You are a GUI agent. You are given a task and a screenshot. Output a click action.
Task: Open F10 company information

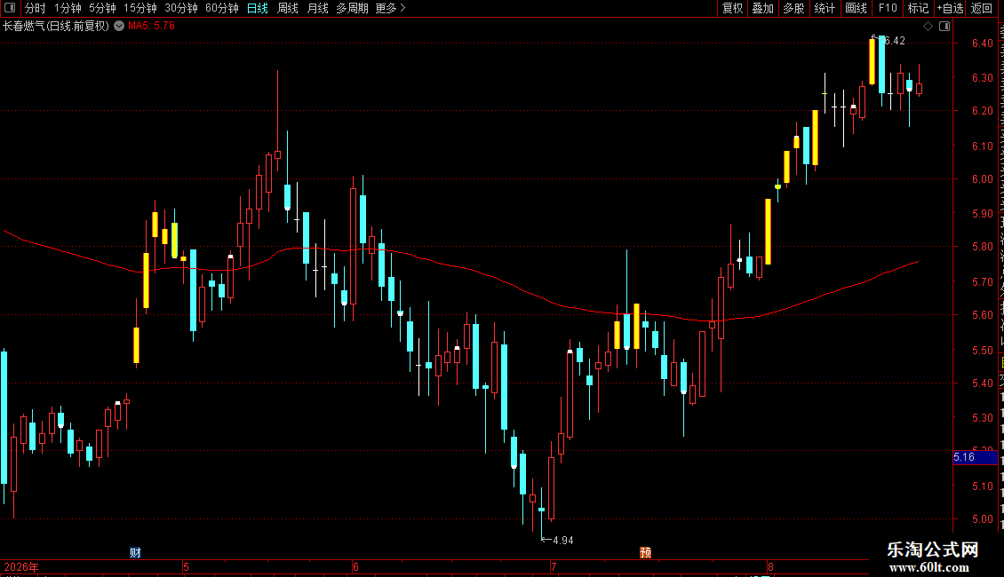887,8
